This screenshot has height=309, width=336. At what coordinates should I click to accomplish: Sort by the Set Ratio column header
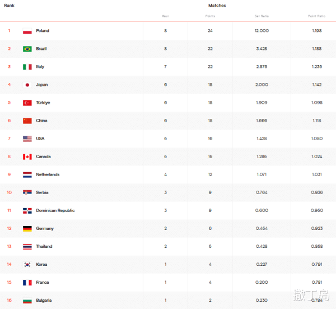[262, 16]
